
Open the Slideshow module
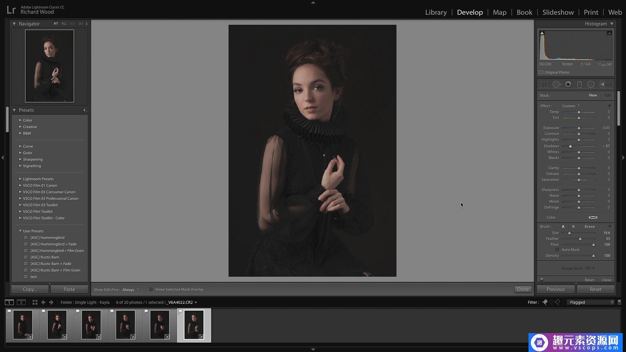pyautogui.click(x=558, y=12)
